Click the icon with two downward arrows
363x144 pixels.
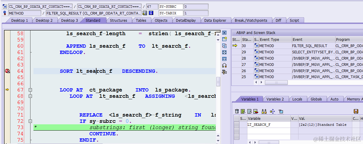(x=264, y=111)
